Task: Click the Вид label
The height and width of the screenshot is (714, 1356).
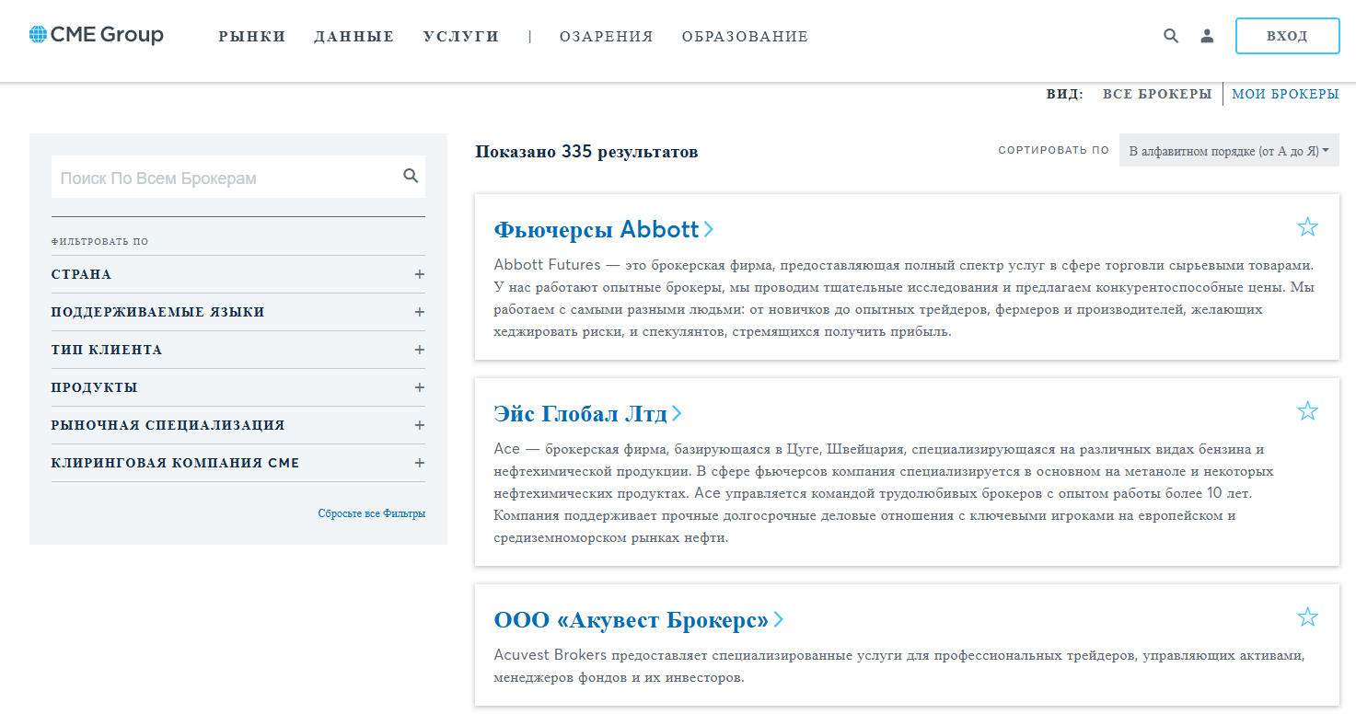Action: point(1065,94)
